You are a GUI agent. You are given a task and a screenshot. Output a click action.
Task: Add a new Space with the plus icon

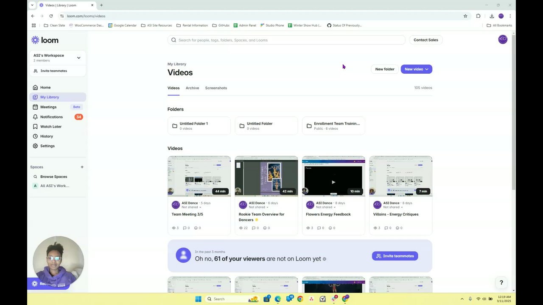tap(82, 167)
